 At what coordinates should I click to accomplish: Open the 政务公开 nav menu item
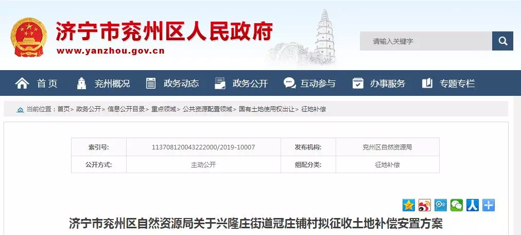click(250, 83)
